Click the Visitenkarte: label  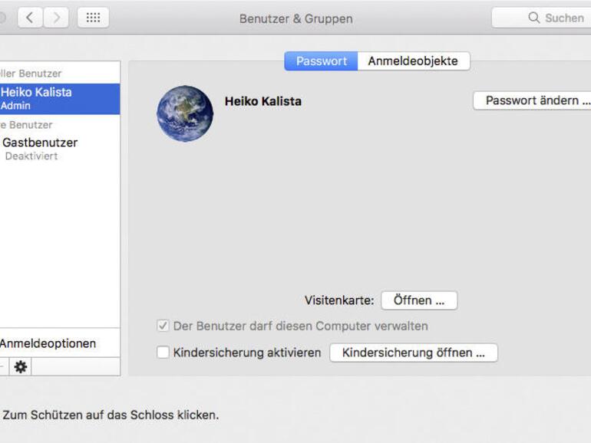click(x=339, y=300)
